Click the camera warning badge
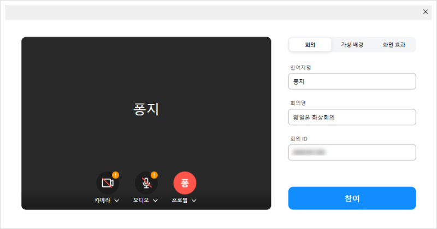This screenshot has height=229, width=437. point(116,175)
